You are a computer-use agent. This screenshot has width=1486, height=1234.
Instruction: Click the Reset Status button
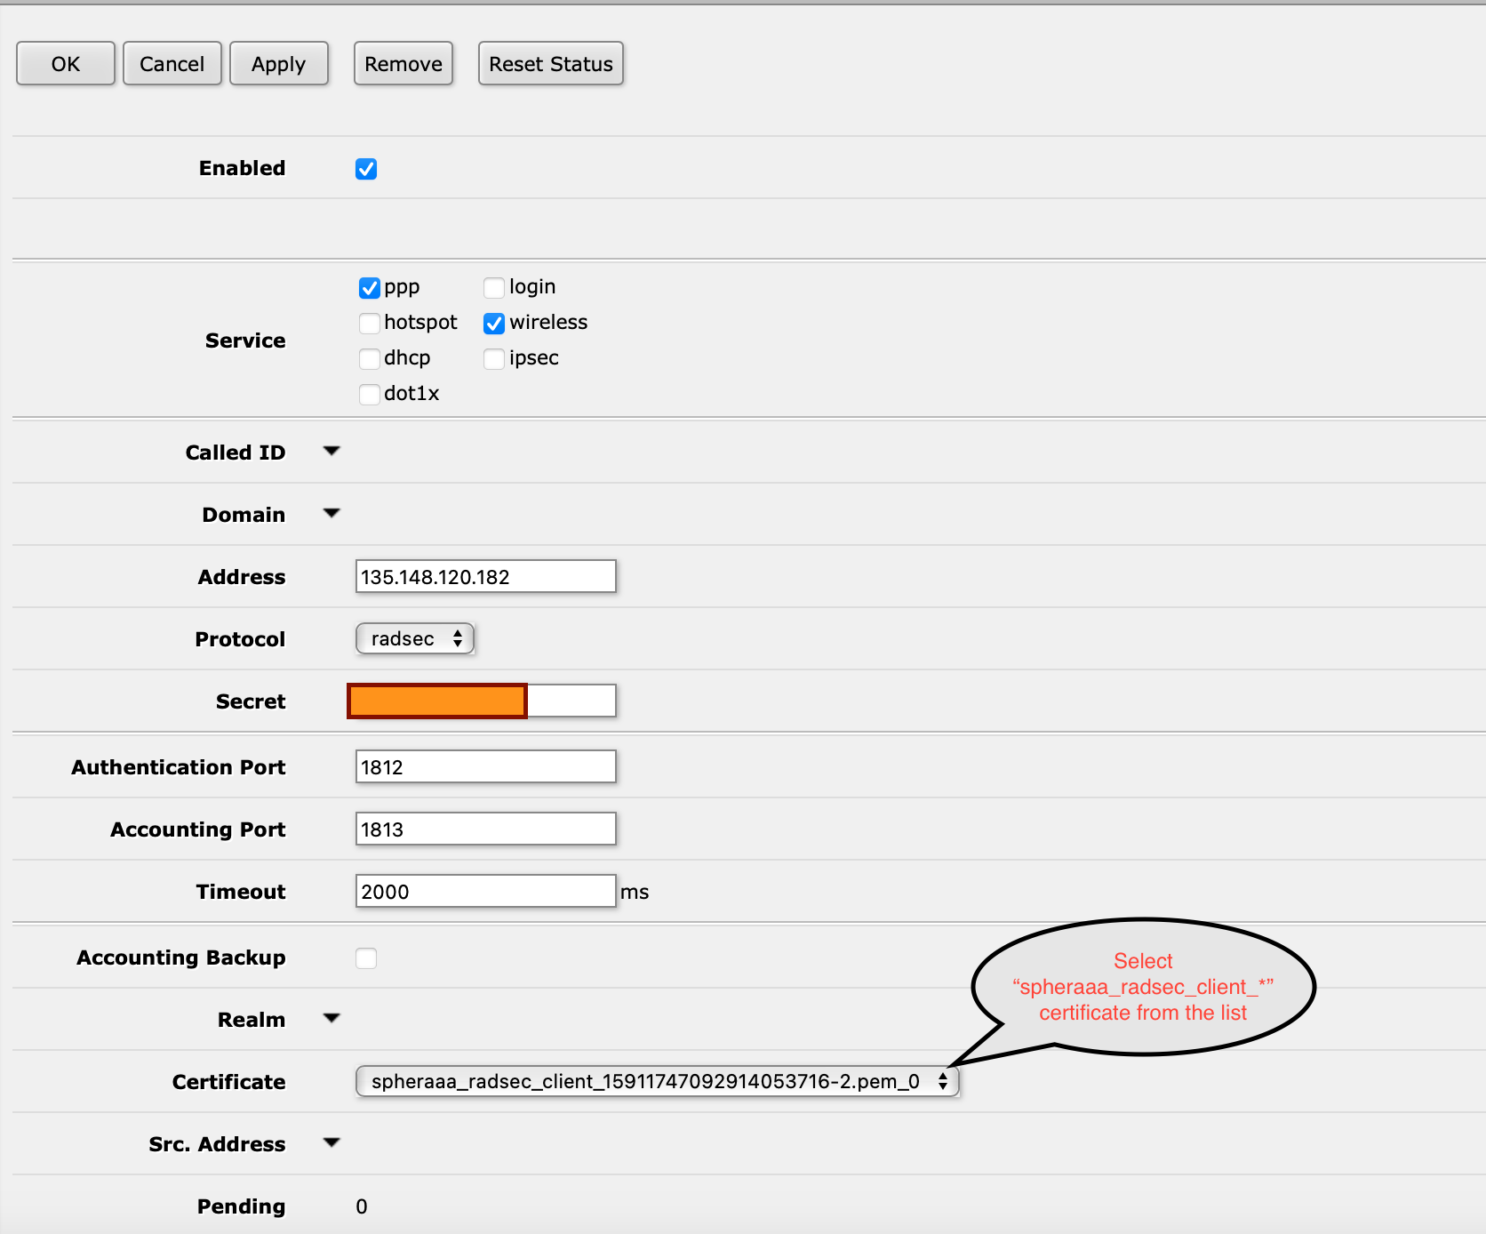pyautogui.click(x=550, y=64)
